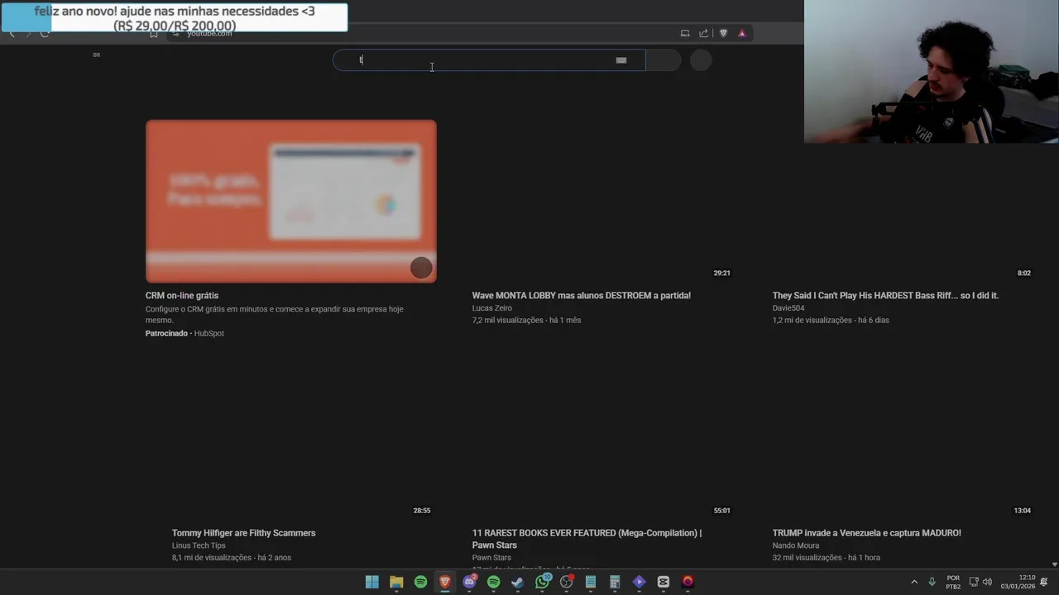Click the screen/cast icon in browser toolbar
This screenshot has height=595, width=1059.
pos(685,34)
